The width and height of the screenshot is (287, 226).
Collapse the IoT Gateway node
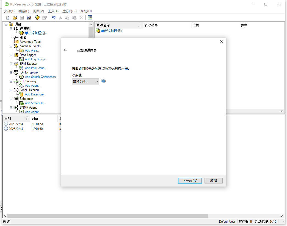tap(11, 81)
